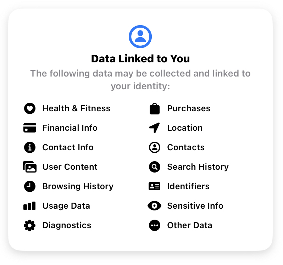Click the Browsing History label
The image size is (283, 265).
tap(78, 186)
